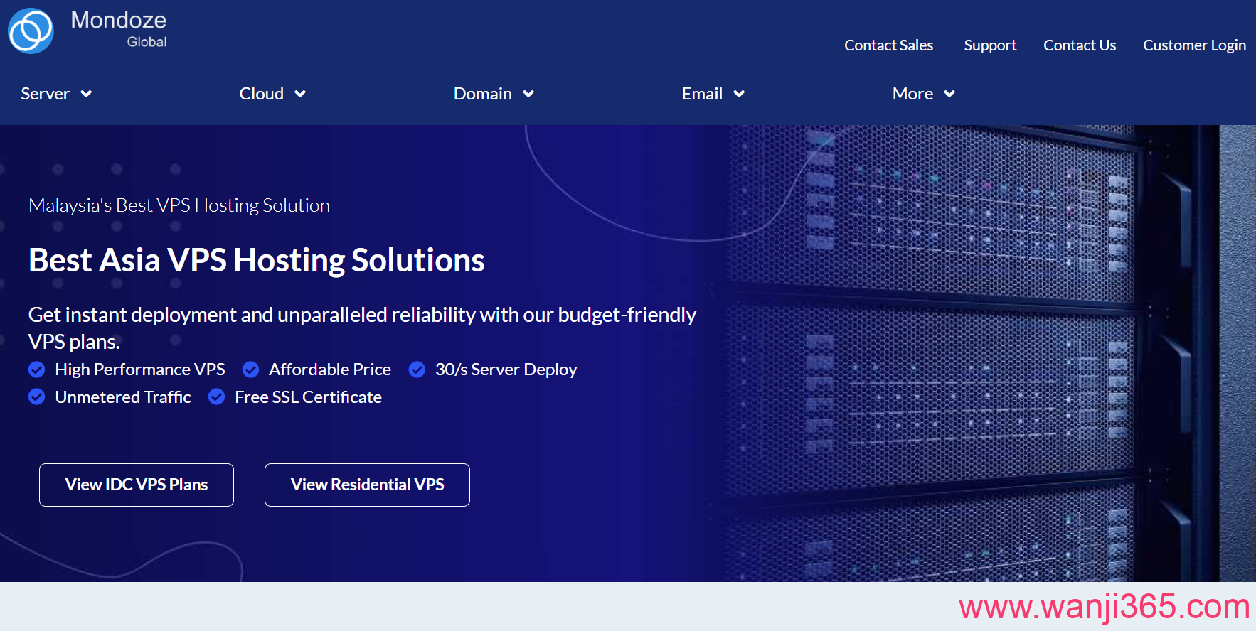1256x631 pixels.
Task: Click the checkmark icon beside 30/s Server Deploy
Action: click(417, 370)
